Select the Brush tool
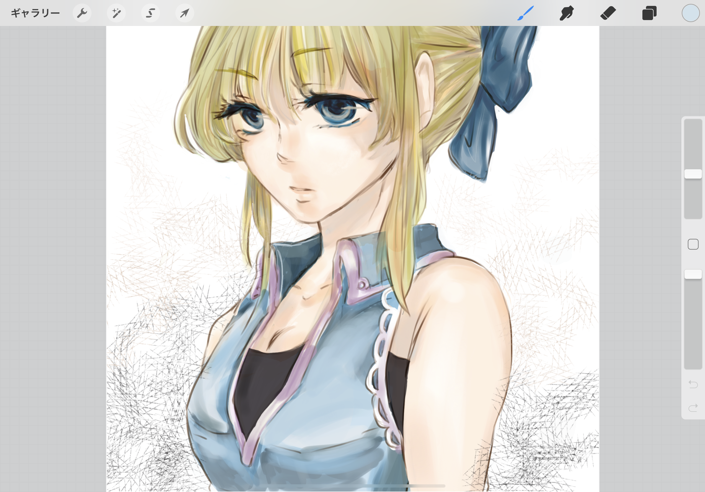 [526, 13]
